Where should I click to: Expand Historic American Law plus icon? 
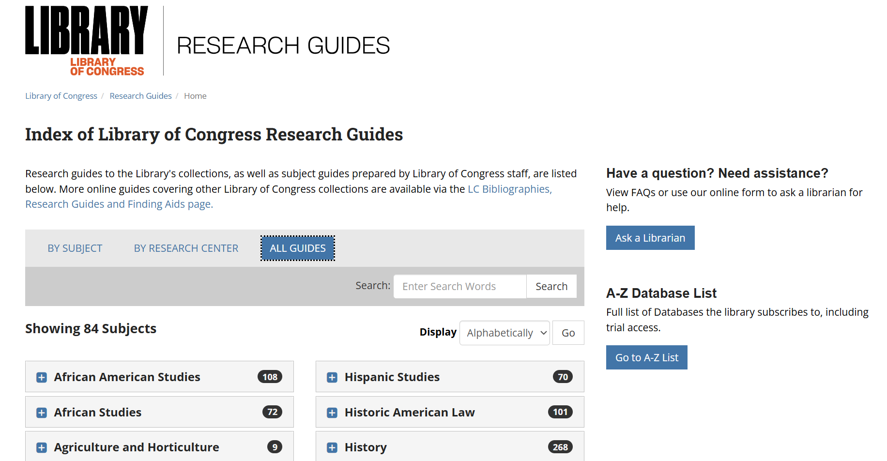click(332, 413)
